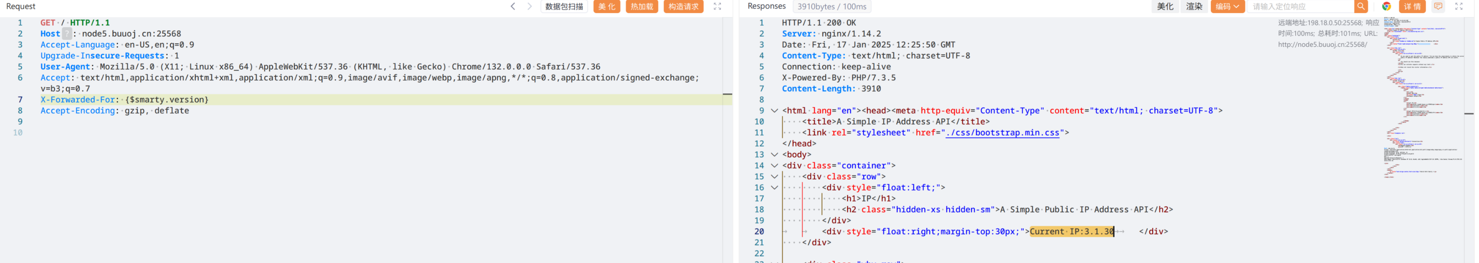Collapse the html tag fold arrow on line 9

(774, 111)
